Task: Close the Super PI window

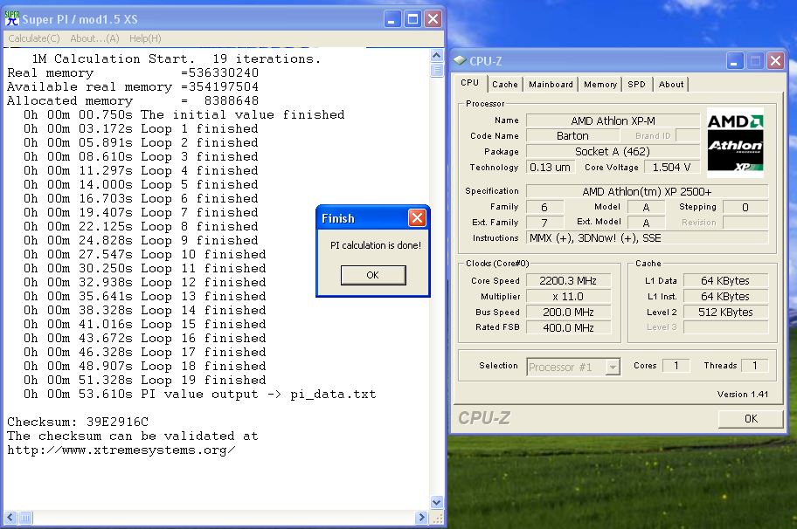Action: (x=433, y=19)
